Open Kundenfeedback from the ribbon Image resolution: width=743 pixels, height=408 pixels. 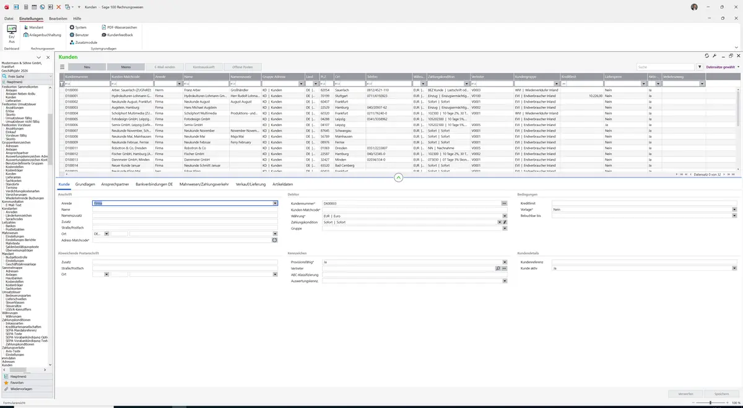(116, 35)
